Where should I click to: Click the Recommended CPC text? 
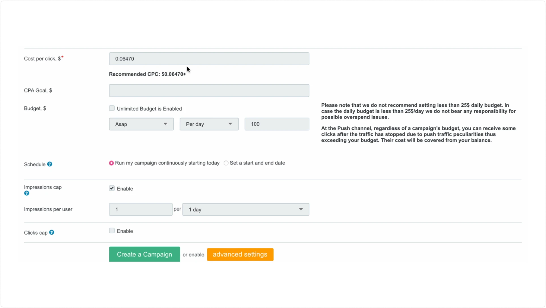(x=148, y=74)
